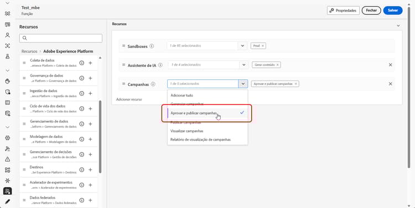The image size is (415, 208).
Task: Add the Ciclo de vida dos dados resource
Action: 90,109
